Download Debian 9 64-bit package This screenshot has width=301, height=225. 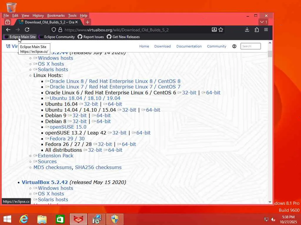coord(103,115)
